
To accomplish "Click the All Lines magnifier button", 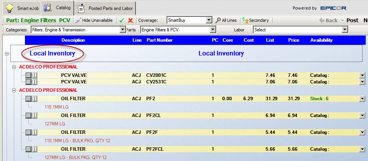I will [226, 20].
